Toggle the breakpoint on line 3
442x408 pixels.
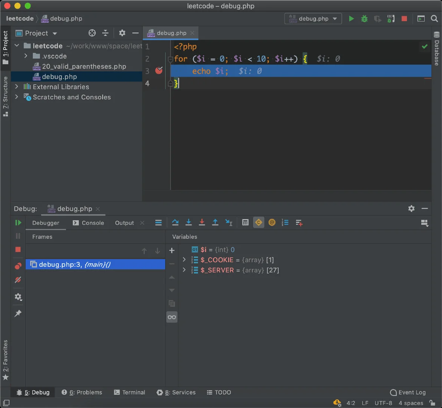[x=159, y=71]
